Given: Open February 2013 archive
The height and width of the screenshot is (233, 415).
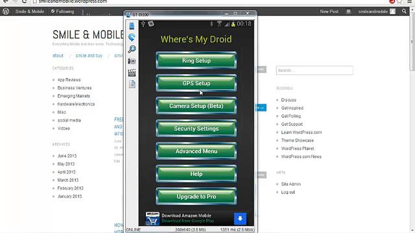Looking at the screenshot, I should point(70,188).
